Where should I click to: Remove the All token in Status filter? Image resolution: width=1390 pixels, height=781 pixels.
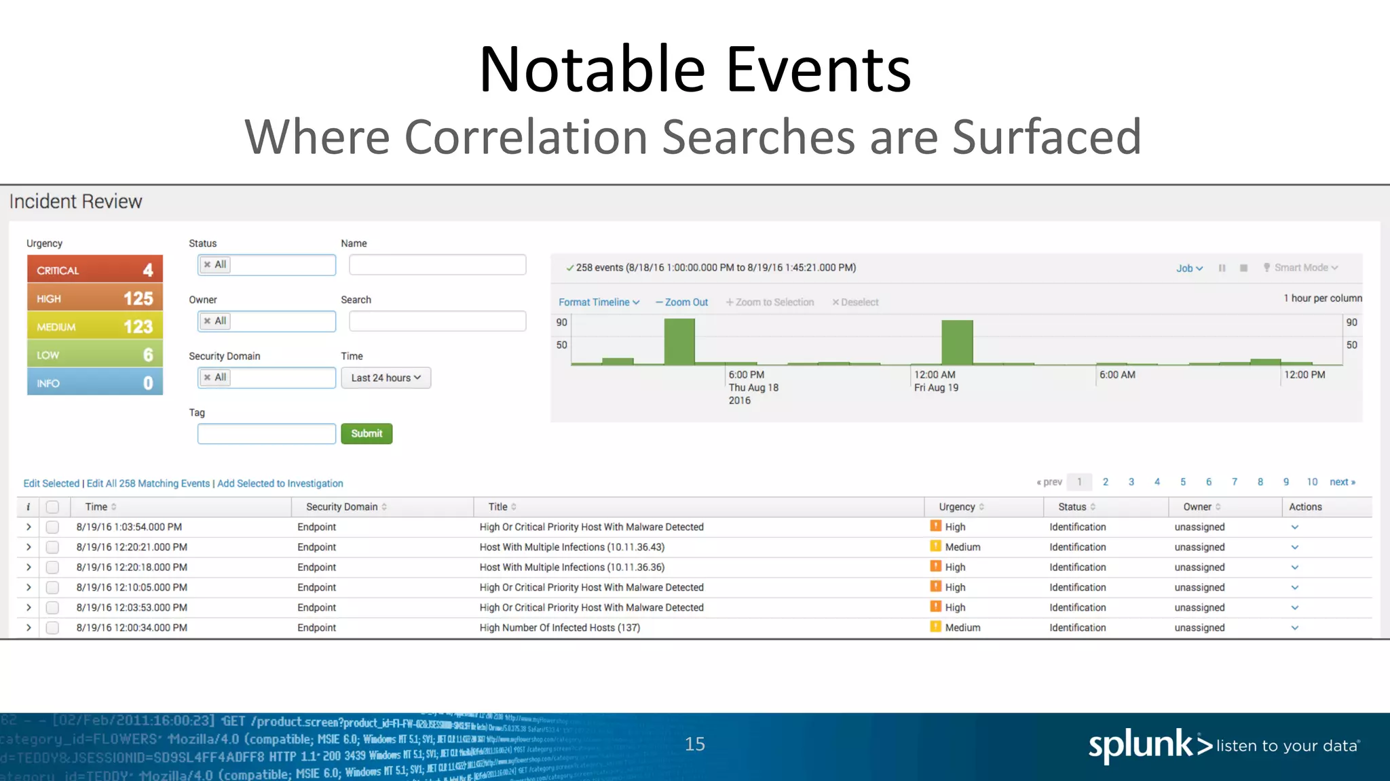208,264
